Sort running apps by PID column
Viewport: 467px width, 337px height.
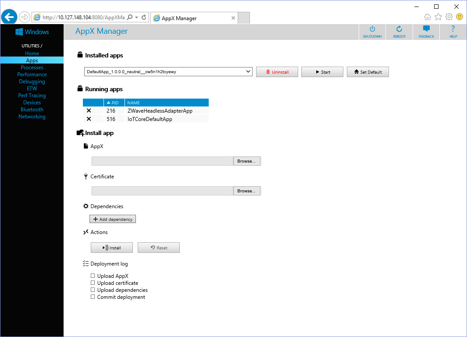tap(114, 103)
